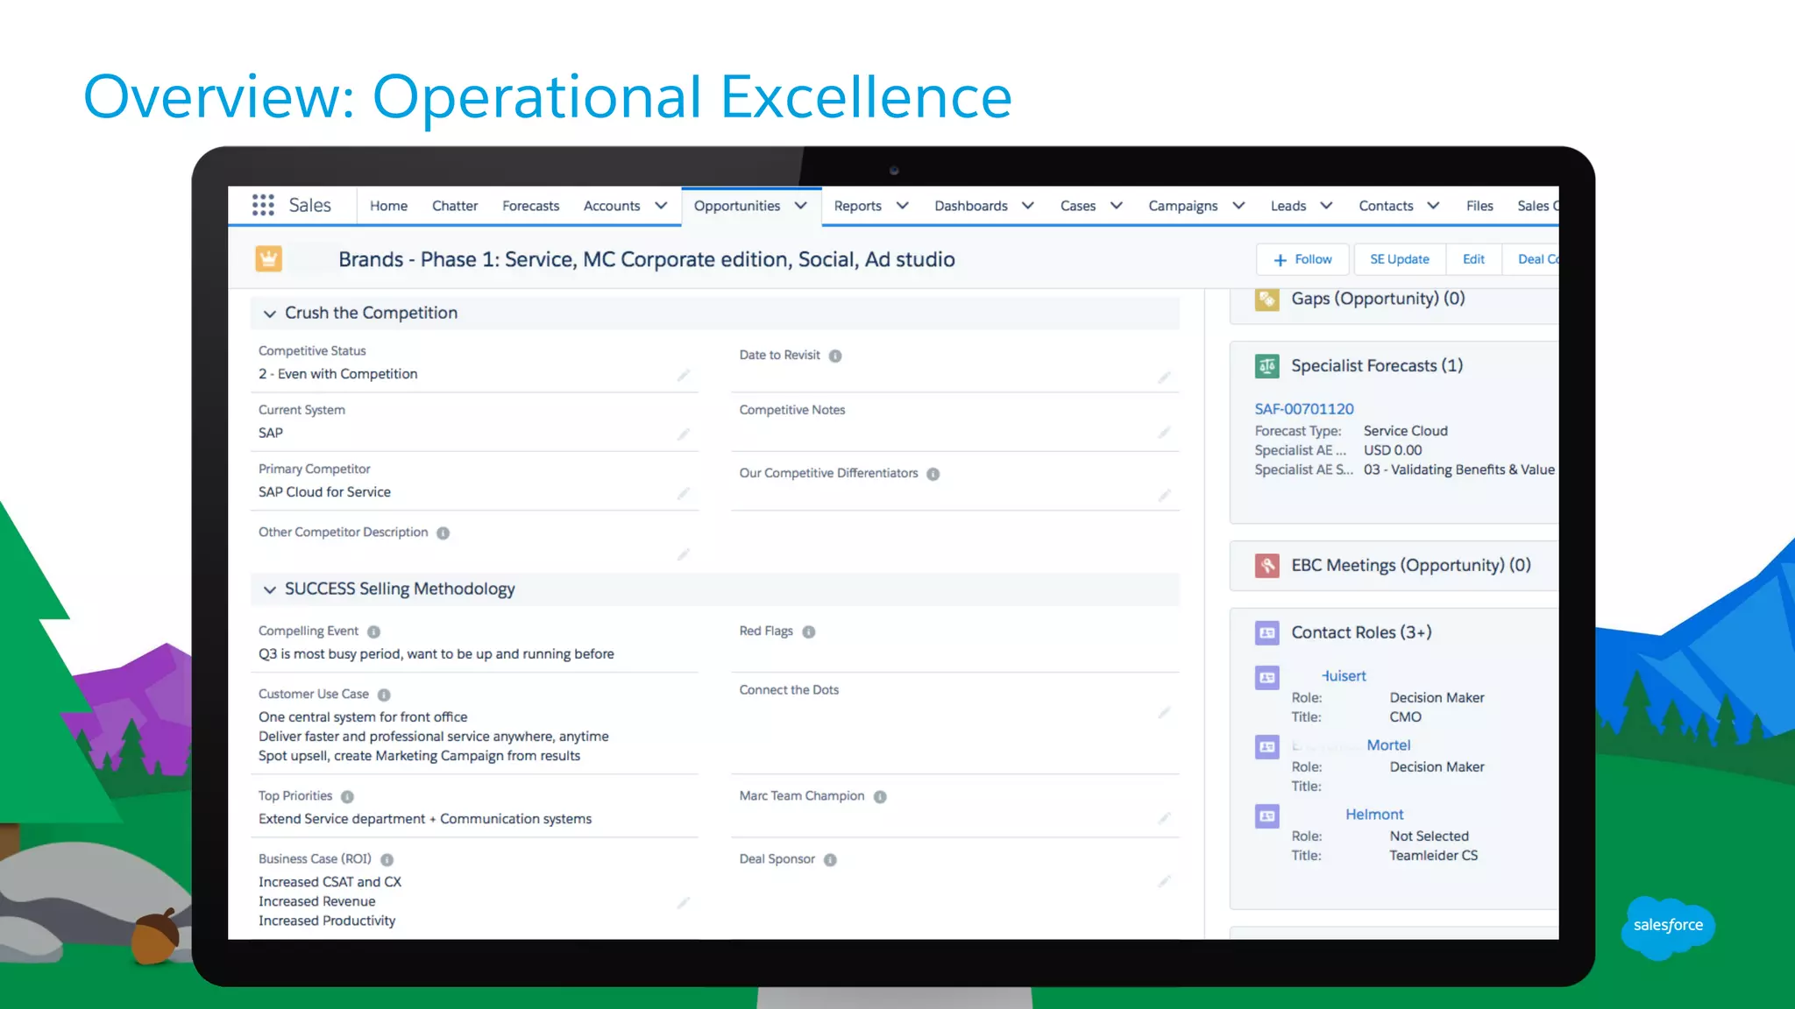Viewport: 1795px width, 1009px height.
Task: Click the Contact Roles header icon
Action: (1266, 632)
